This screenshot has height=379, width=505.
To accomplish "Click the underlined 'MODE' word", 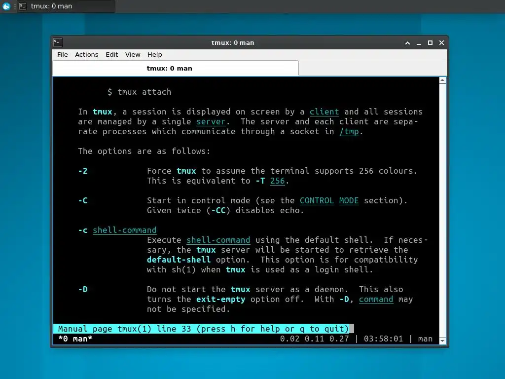I will 349,200.
